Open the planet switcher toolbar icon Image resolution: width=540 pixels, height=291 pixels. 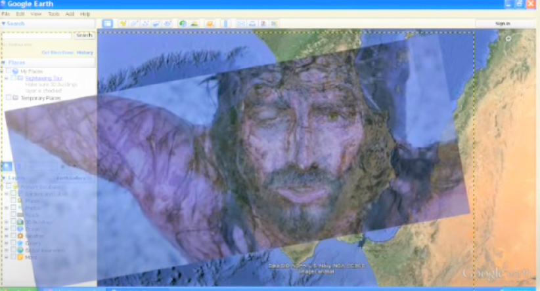[x=210, y=24]
